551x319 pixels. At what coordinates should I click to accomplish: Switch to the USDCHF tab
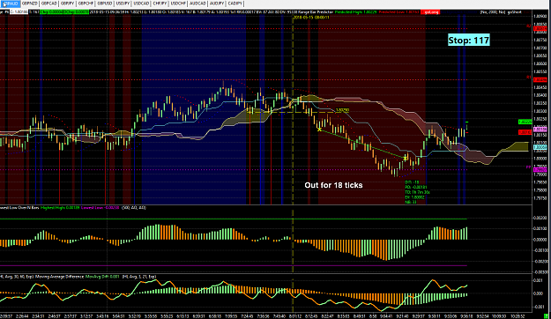(178, 4)
